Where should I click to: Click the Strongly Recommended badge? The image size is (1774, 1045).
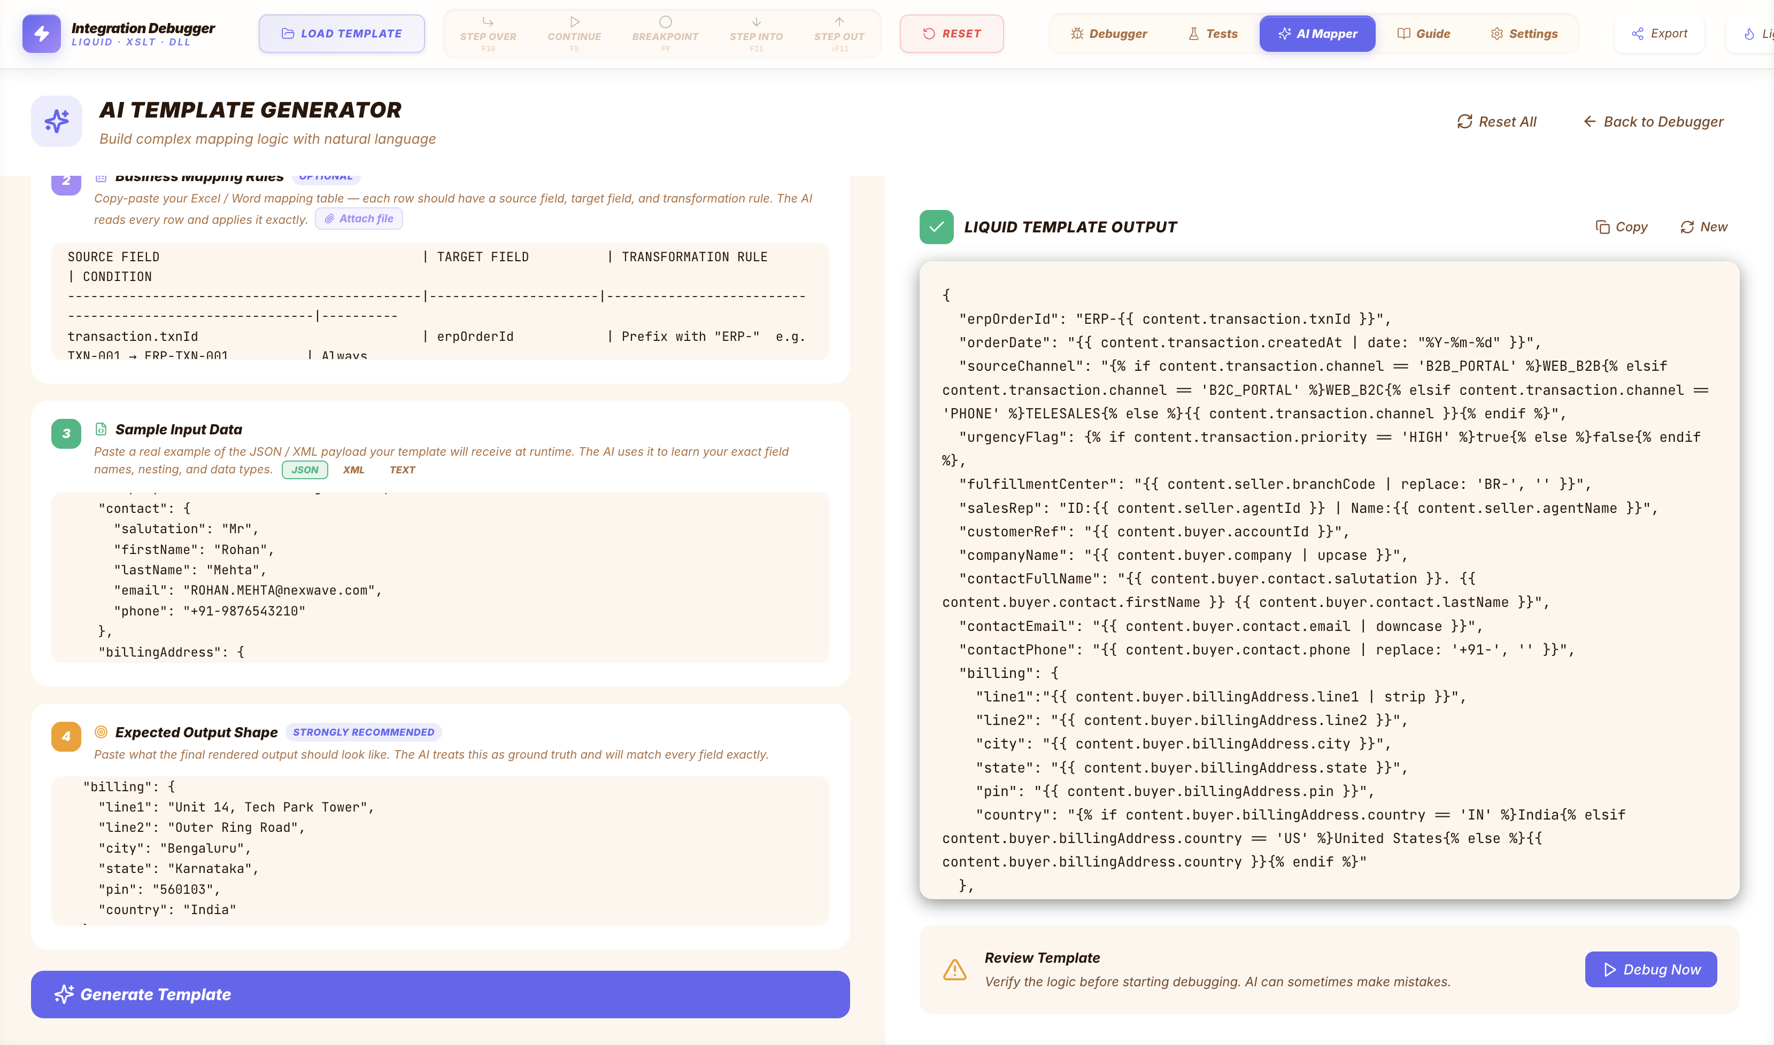pyautogui.click(x=364, y=731)
